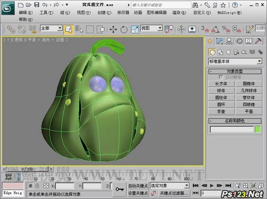The height and width of the screenshot is (199, 267).
Task: Click Use Pivot Point Center icon
Action: 169,30
